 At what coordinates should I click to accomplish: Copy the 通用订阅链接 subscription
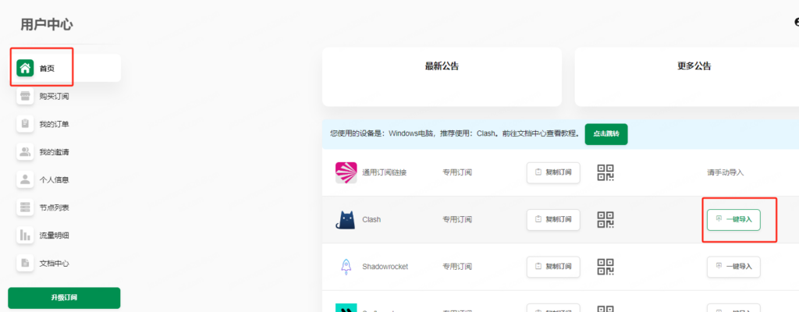(553, 172)
